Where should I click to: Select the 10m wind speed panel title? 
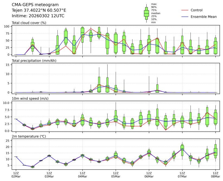click(30, 99)
